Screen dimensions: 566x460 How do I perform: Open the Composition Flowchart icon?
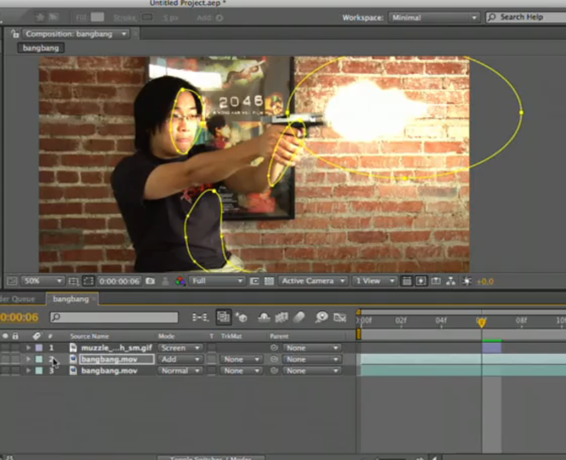tap(451, 281)
